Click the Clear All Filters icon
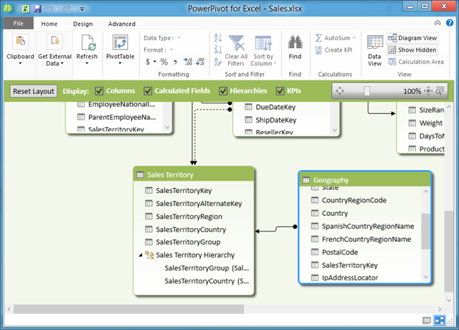Viewport: 459px width, 330px height. pos(236,43)
